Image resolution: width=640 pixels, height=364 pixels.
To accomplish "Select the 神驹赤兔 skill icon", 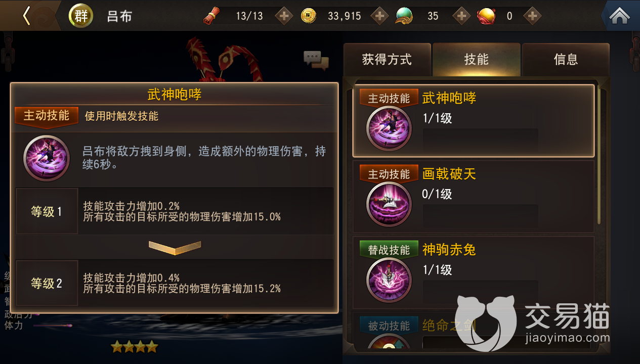I will pos(389,280).
